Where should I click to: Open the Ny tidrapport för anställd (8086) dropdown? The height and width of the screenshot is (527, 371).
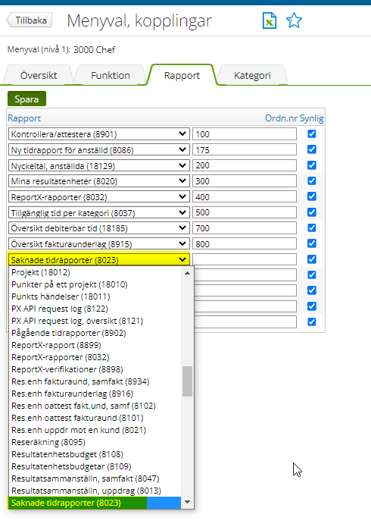click(x=99, y=150)
